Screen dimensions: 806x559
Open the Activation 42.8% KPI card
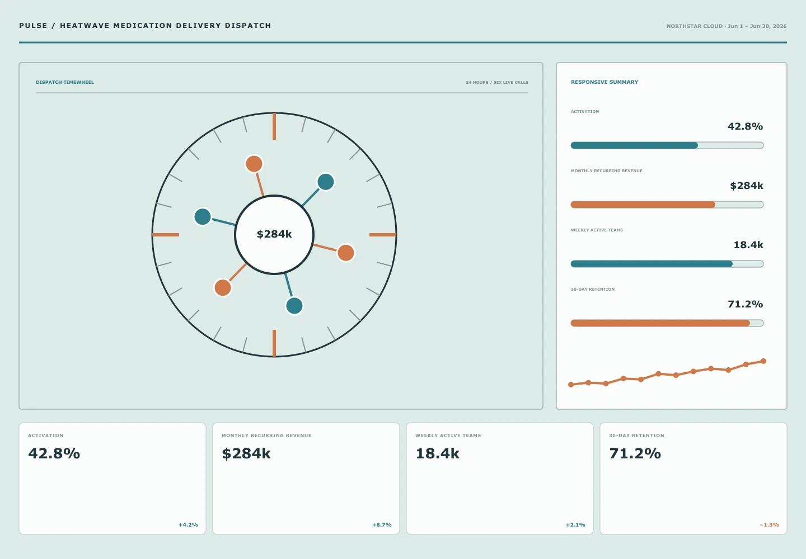tap(113, 479)
